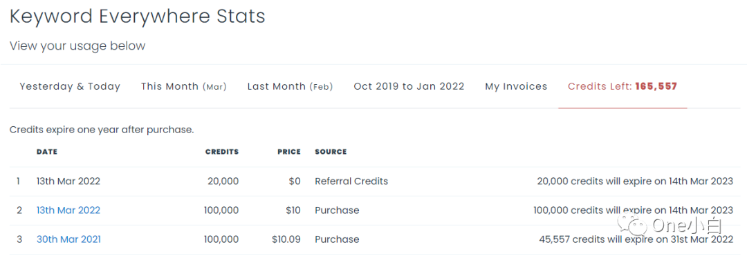Open Oct 2019 to Jan 2022 tab
This screenshot has width=747, height=258.
[409, 86]
